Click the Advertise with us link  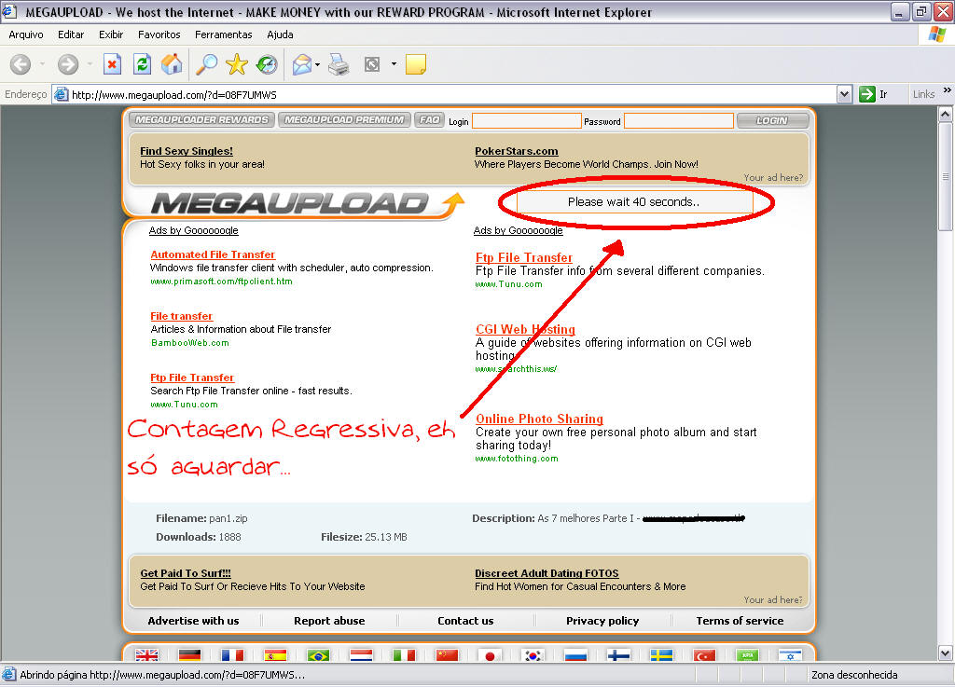[193, 621]
